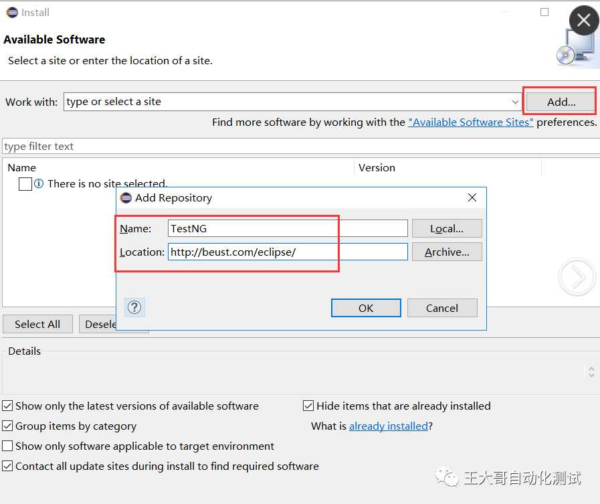Screen dimensions: 600x504
Task: Close the Add Repository dialog
Action: click(x=472, y=197)
